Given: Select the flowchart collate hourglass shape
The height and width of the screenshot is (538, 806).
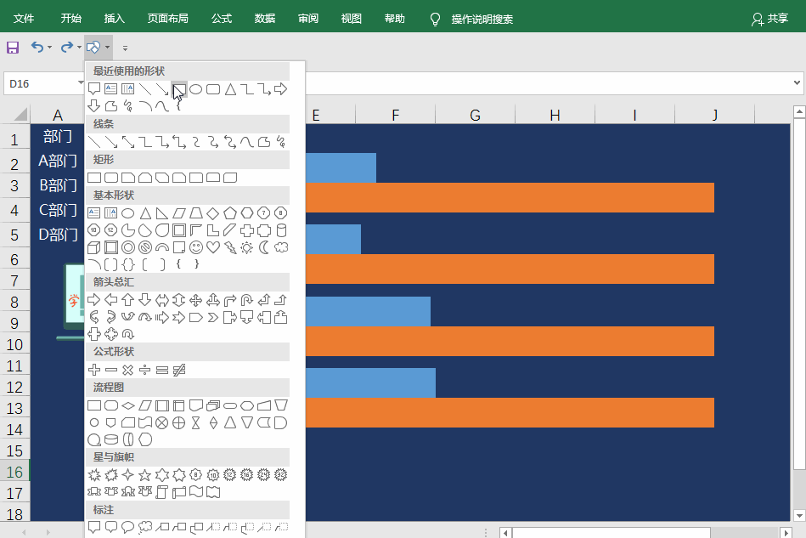Looking at the screenshot, I should pyautogui.click(x=196, y=422).
